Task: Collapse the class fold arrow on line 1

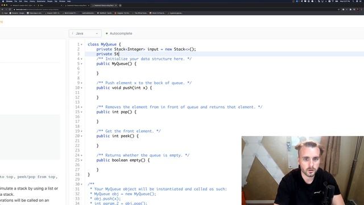Action: [x=81, y=44]
